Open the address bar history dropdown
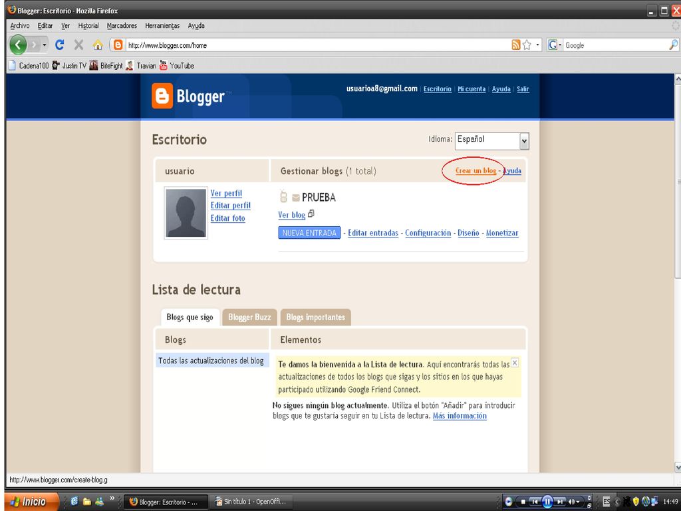 click(x=537, y=45)
